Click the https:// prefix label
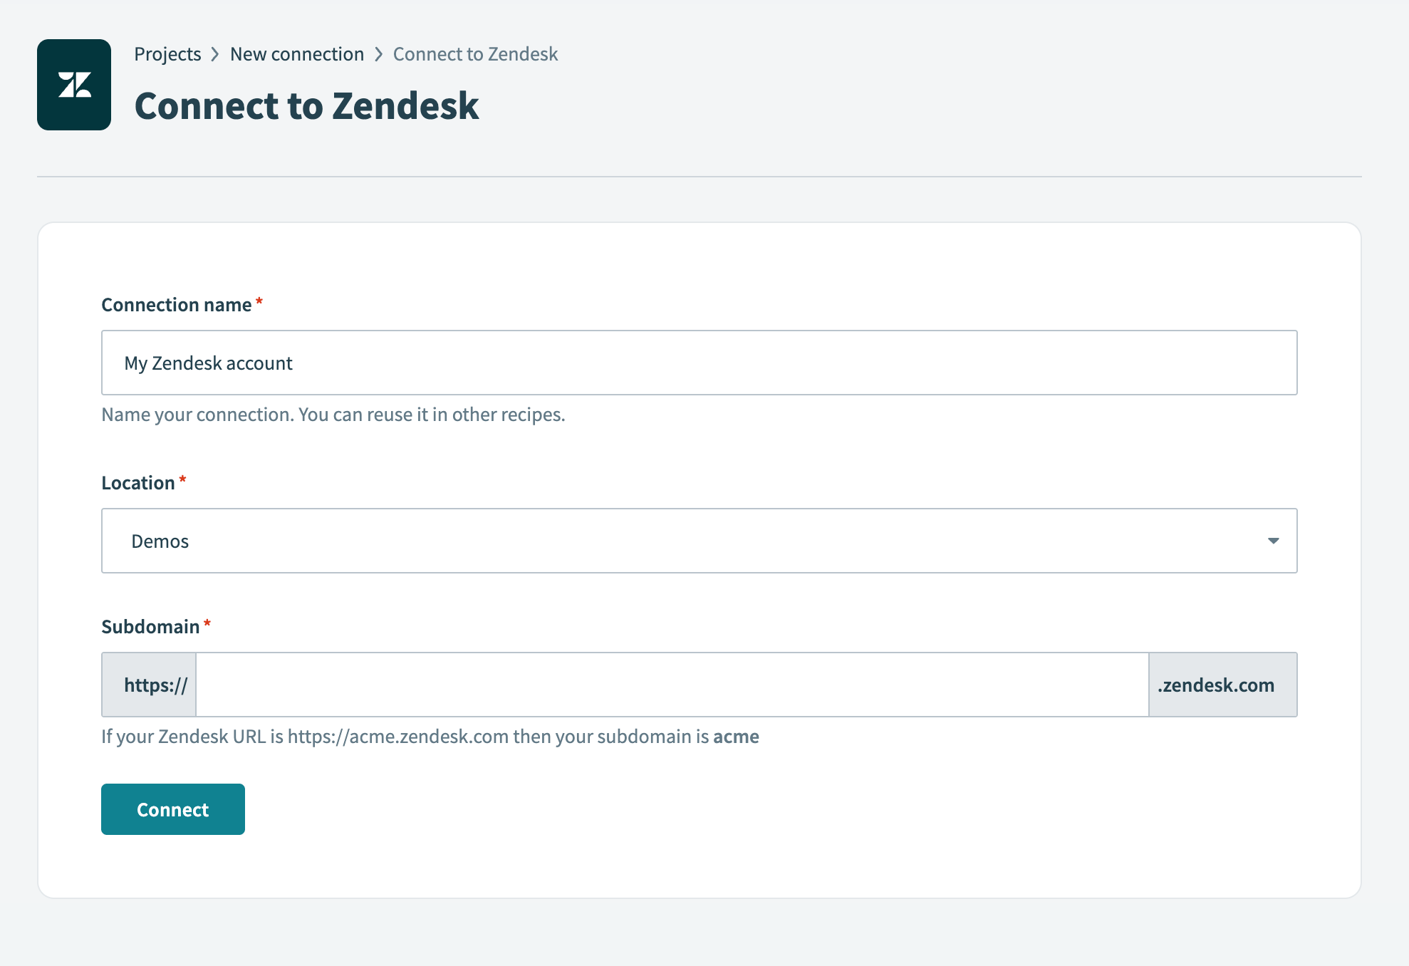Image resolution: width=1409 pixels, height=966 pixels. (155, 685)
